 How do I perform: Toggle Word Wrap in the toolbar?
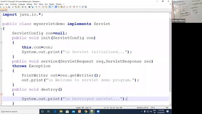[50, 7]
